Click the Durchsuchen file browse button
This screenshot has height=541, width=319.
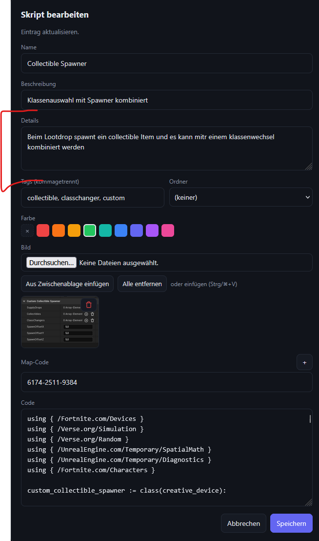[51, 263]
